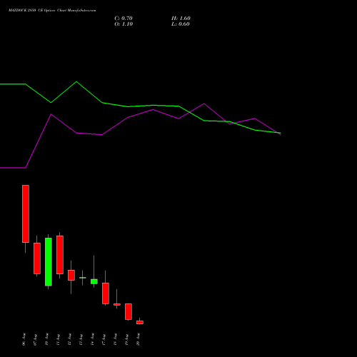
Task: Click the 13 Aug date label
Action: [x=81, y=339]
